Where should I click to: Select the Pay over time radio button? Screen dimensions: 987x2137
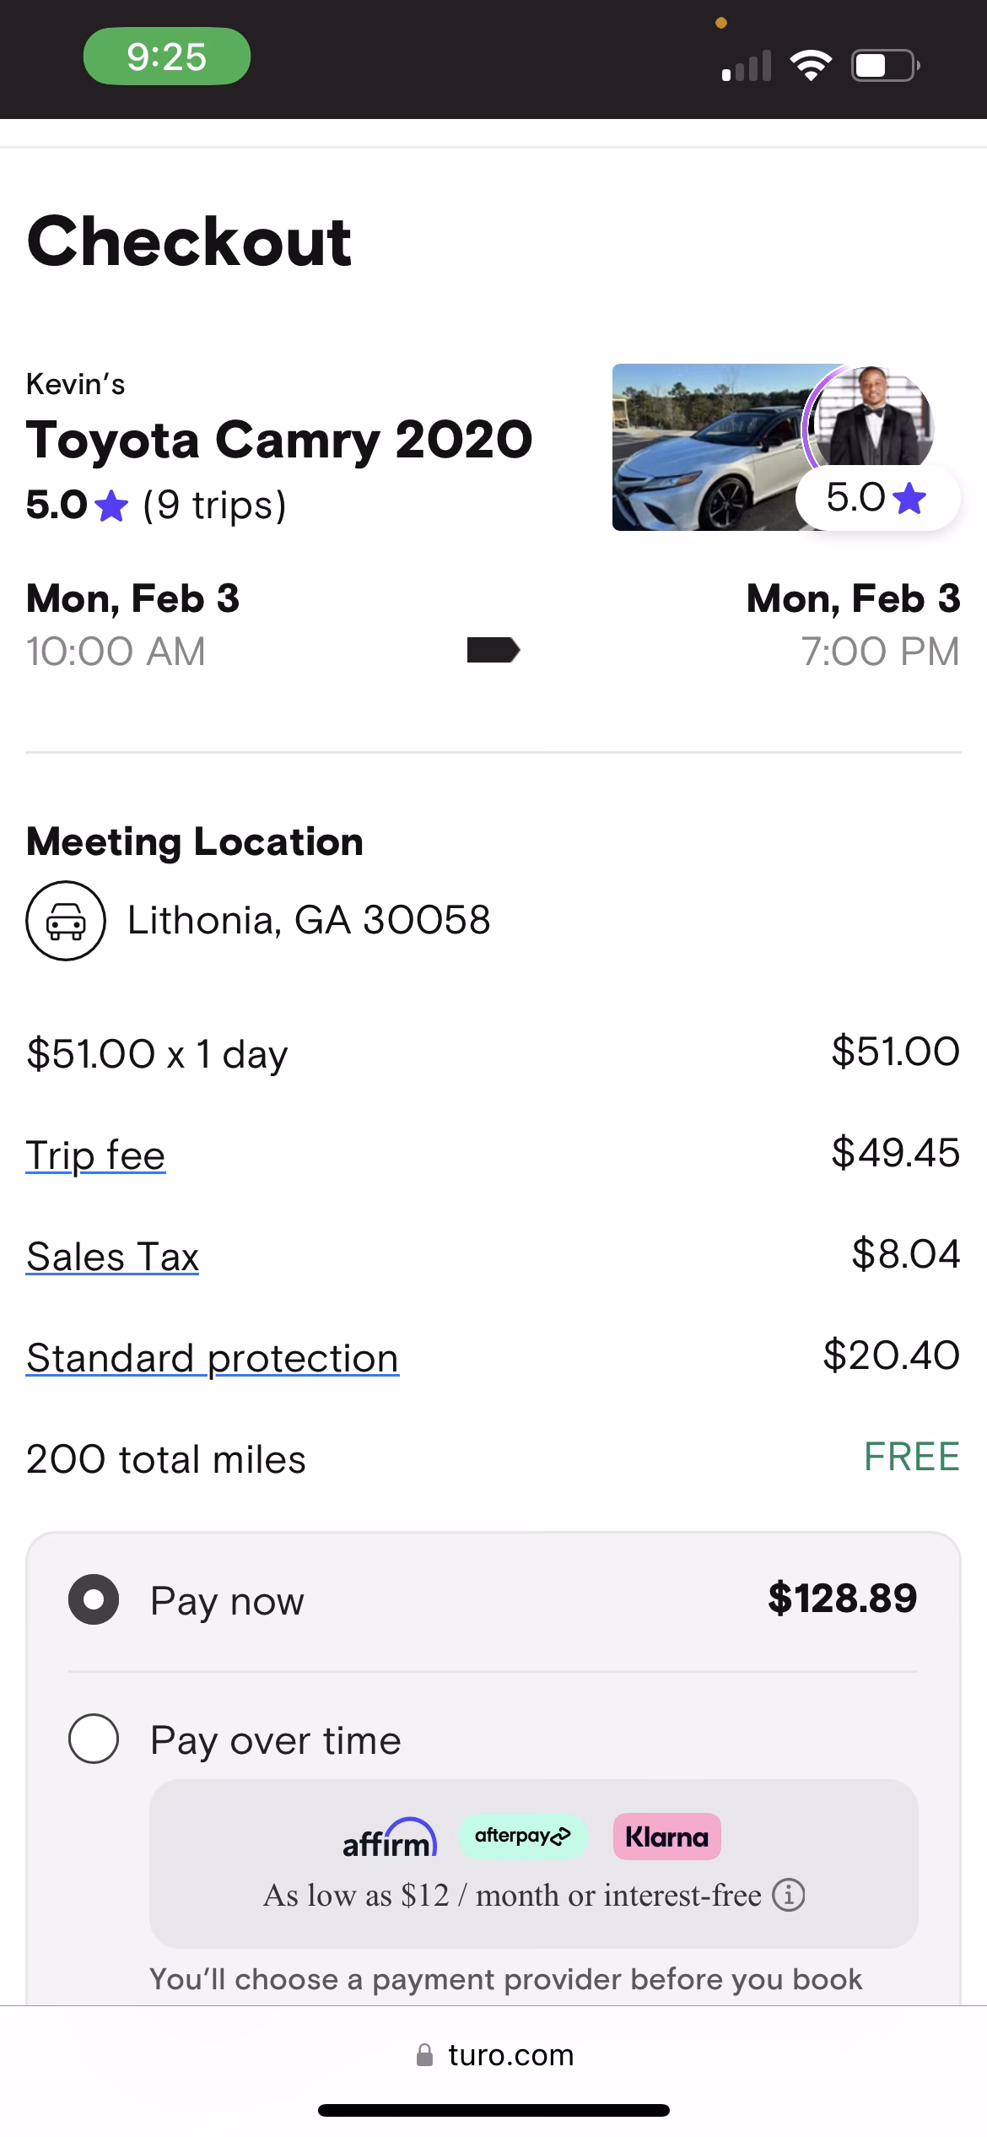tap(94, 1739)
